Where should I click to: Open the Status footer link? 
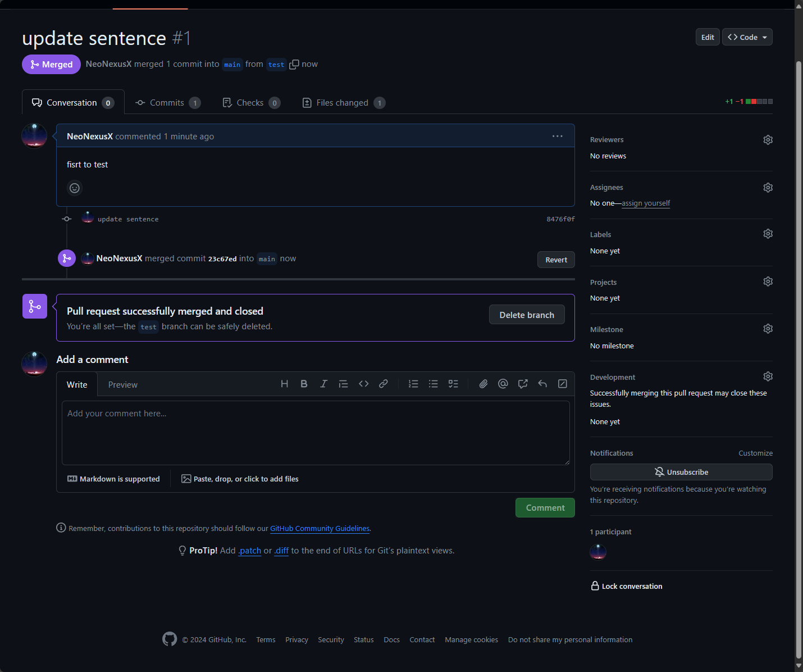pyautogui.click(x=363, y=639)
